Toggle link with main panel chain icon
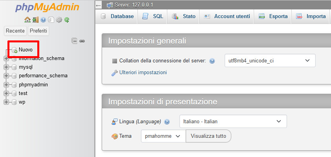Screen dimensions: 331x157 pyautogui.click(x=82, y=41)
